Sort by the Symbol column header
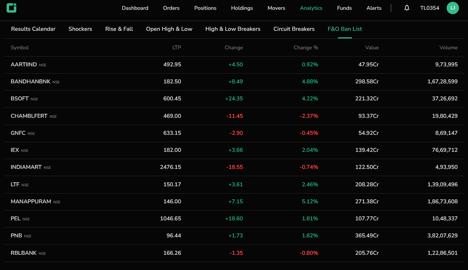Image resolution: width=468 pixels, height=270 pixels. (x=20, y=47)
